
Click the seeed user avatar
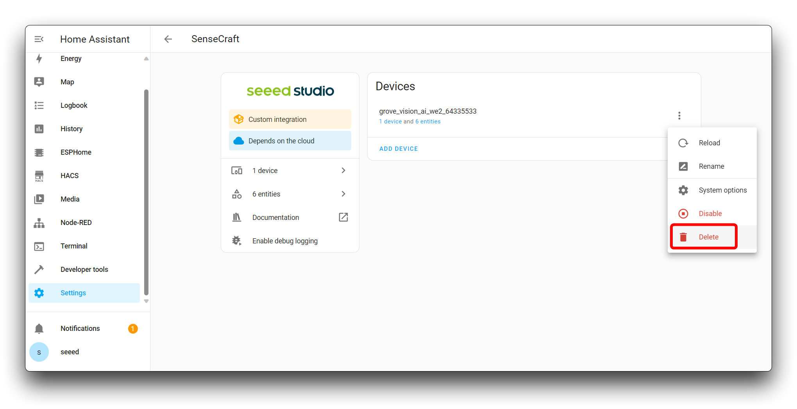[x=39, y=352]
